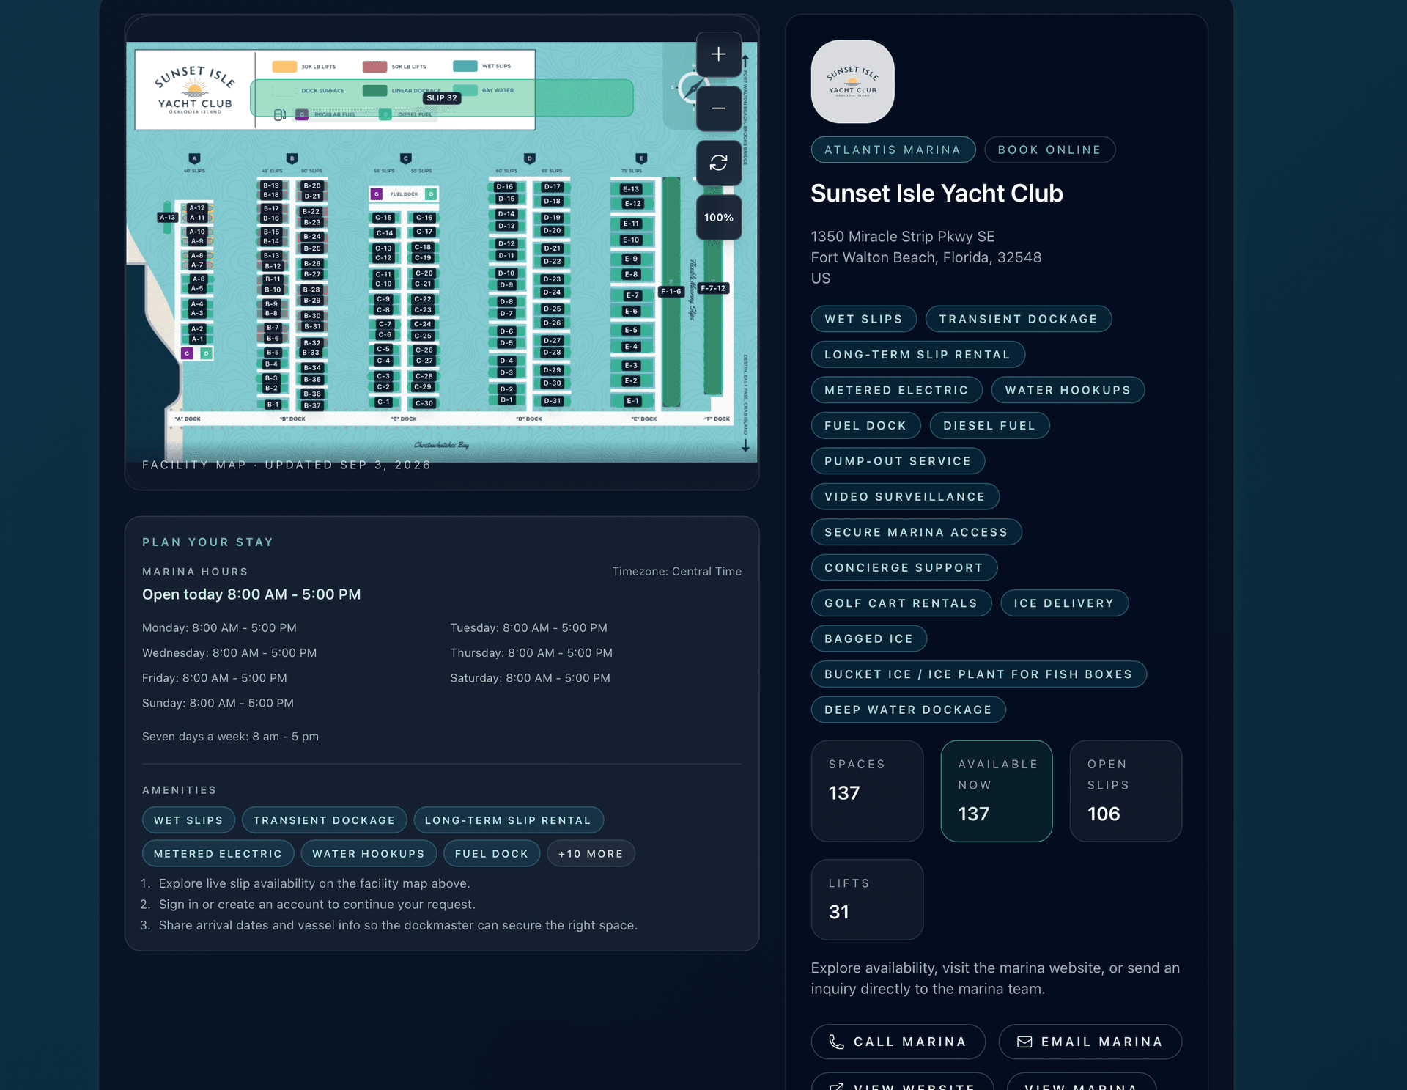Screen dimensions: 1407x1090
Task: Select slip E-13 on the map
Action: tap(631, 189)
